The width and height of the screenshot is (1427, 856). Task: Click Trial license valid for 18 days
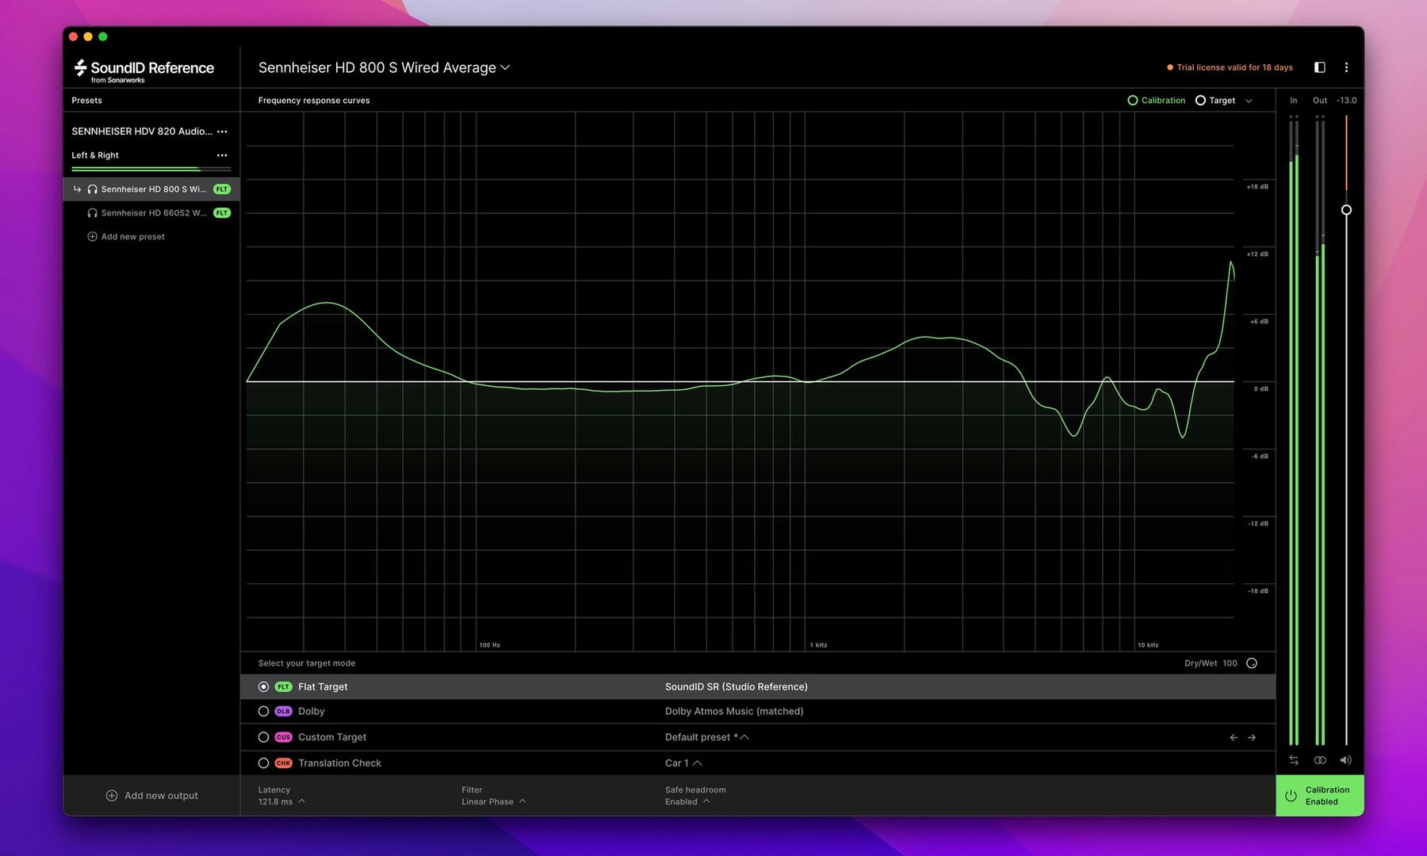[x=1234, y=68]
